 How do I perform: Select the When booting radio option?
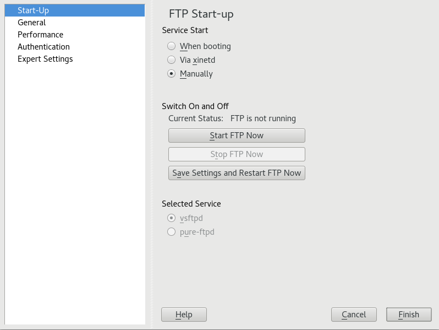[x=172, y=46]
